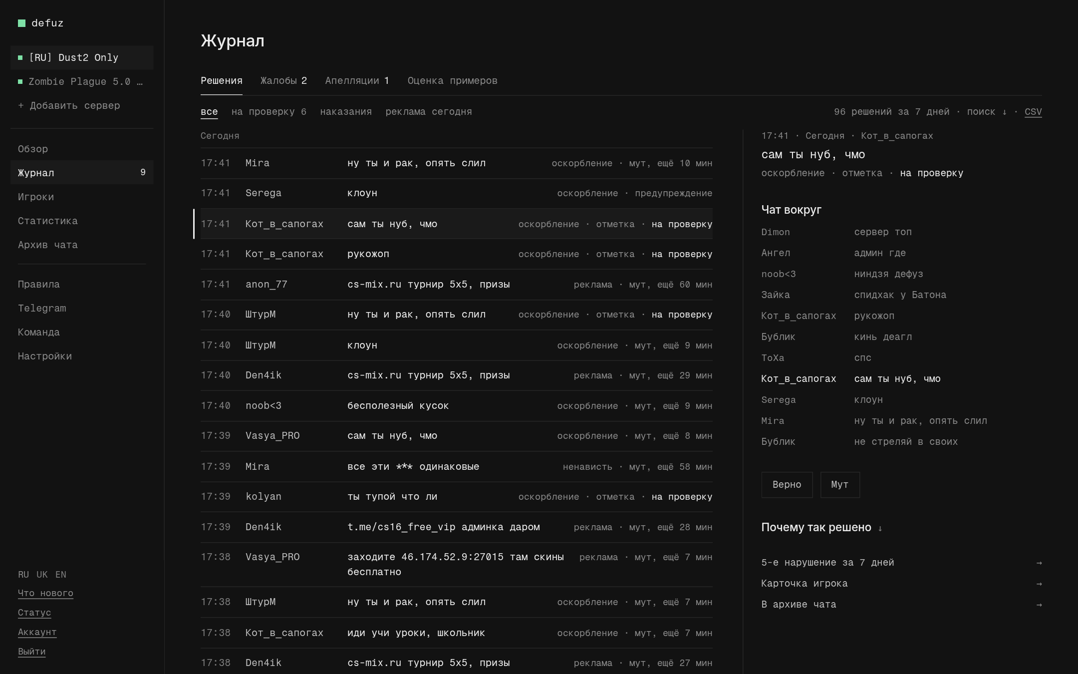The image size is (1078, 674).
Task: Filter by реклама сегодня
Action: (428, 112)
